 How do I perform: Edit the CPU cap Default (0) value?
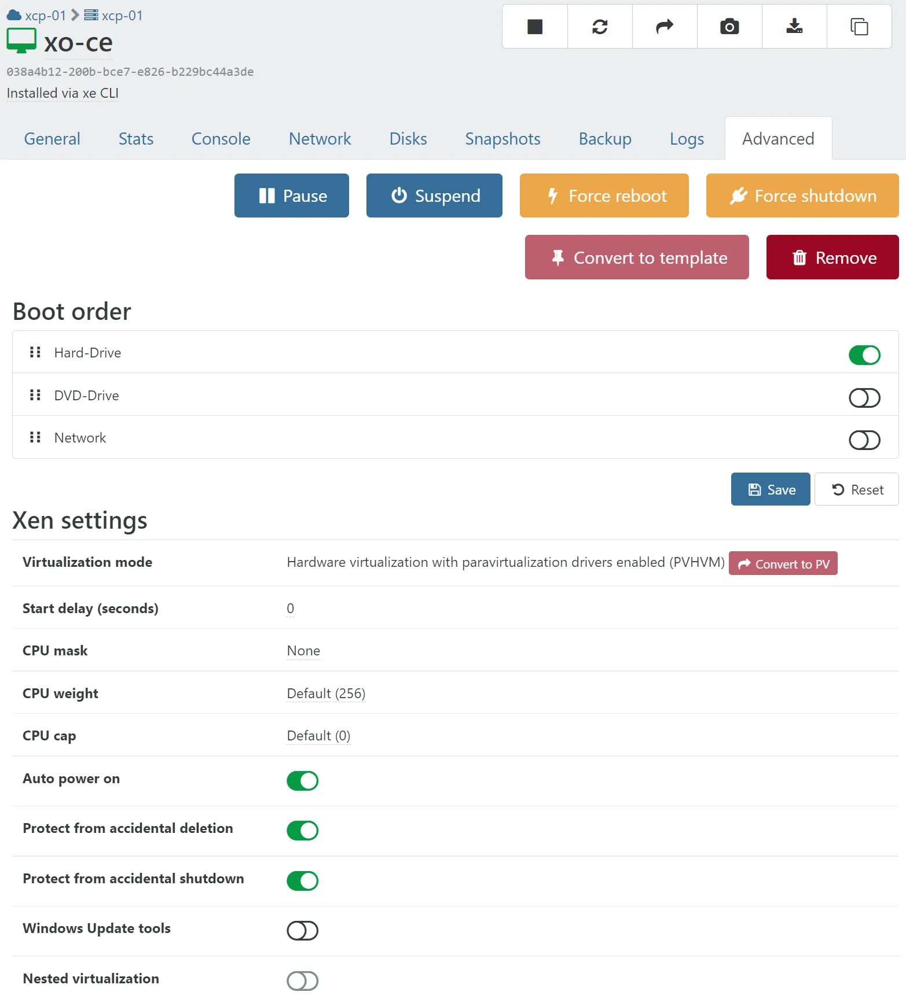click(318, 736)
